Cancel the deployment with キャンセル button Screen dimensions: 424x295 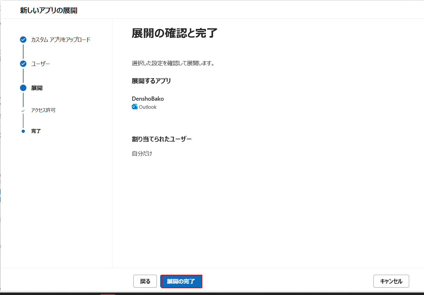click(391, 281)
